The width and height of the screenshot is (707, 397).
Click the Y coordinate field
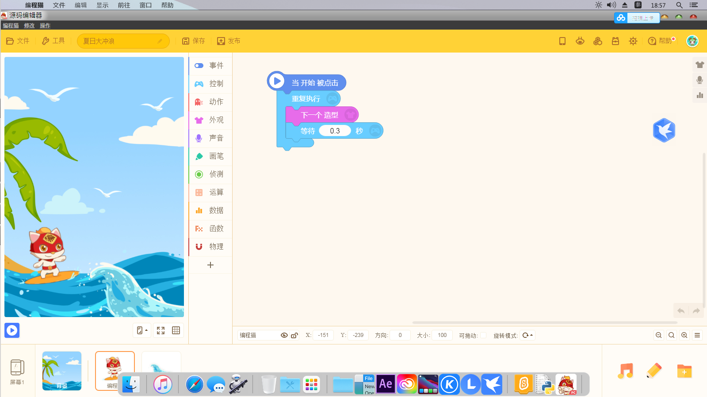point(359,335)
